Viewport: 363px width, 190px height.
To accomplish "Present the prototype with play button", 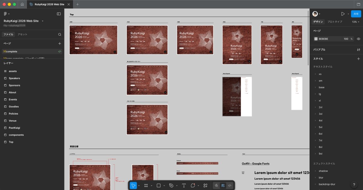I will pyautogui.click(x=343, y=14).
